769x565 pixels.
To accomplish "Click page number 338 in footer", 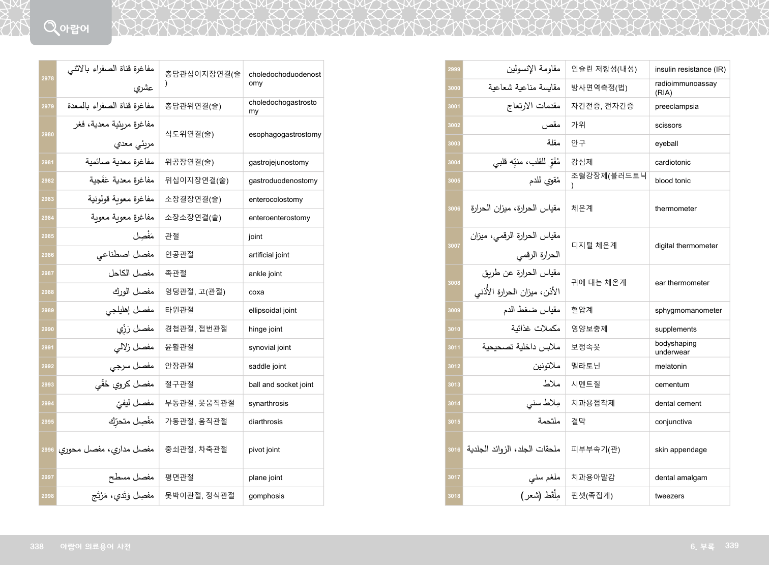I will pos(37,547).
